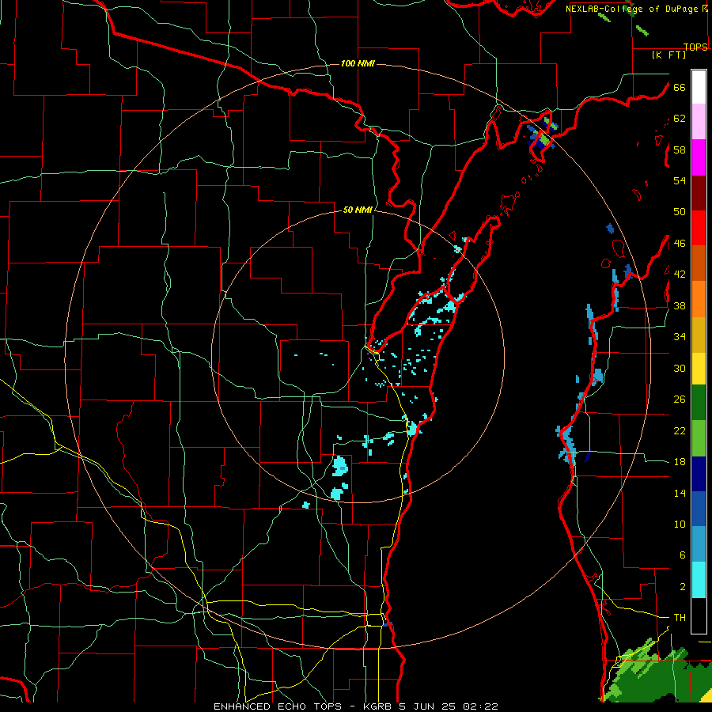Click the legend value "66"

pyautogui.click(x=680, y=87)
